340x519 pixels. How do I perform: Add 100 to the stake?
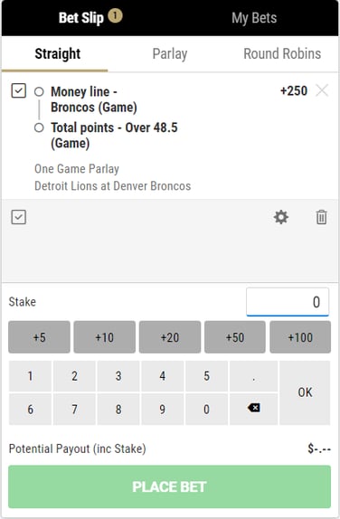300,337
